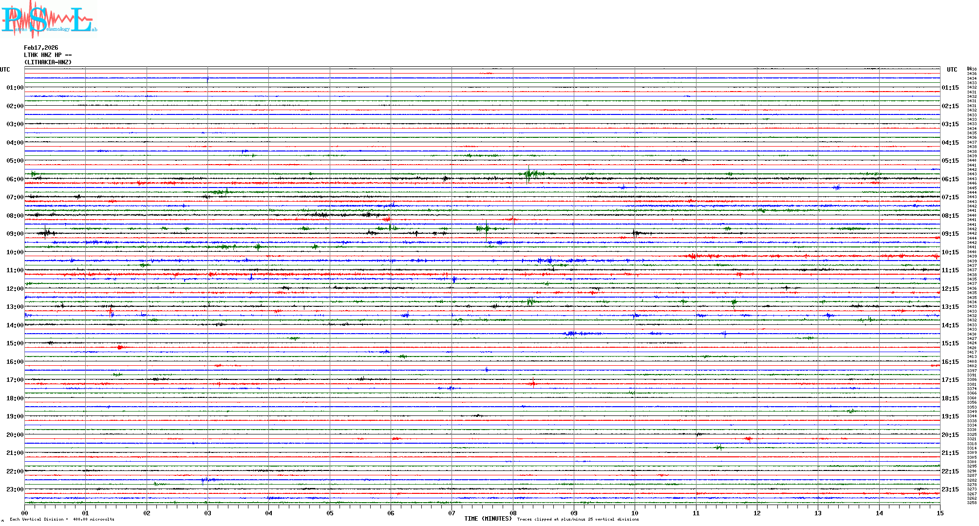Viewport: 979px width, 526px height.
Task: Click the left UTC axis header
Action: click(x=5, y=70)
